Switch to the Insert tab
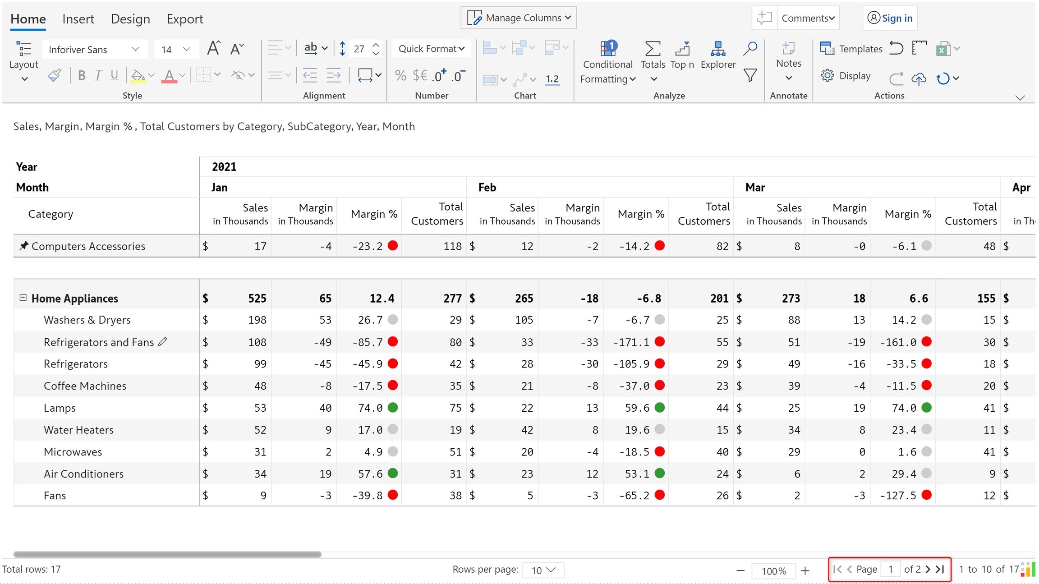 (78, 19)
